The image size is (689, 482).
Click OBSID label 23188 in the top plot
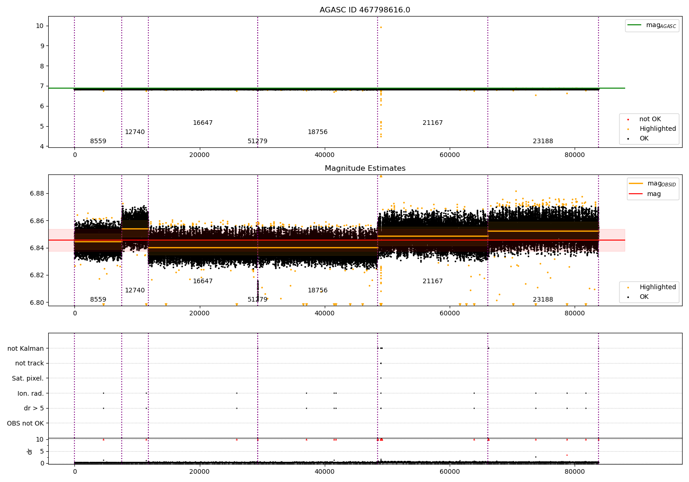pyautogui.click(x=543, y=141)
